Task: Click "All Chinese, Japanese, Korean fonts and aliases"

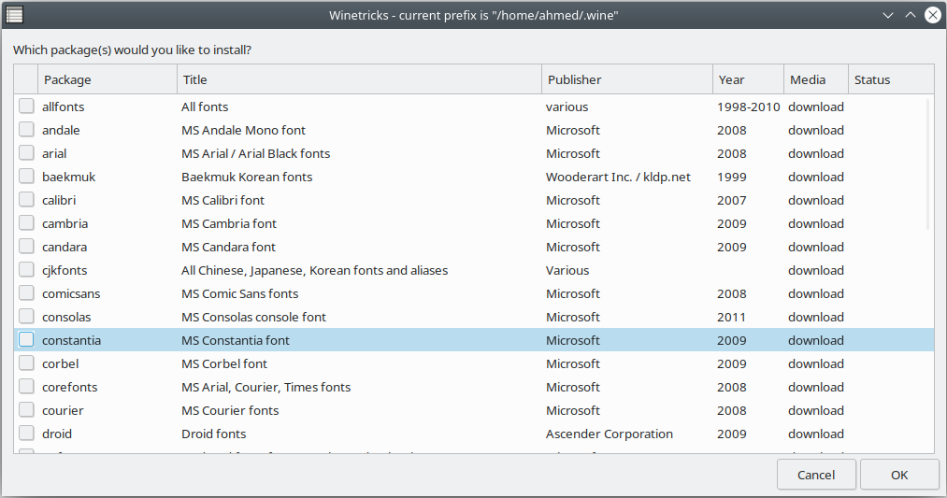Action: (x=315, y=270)
